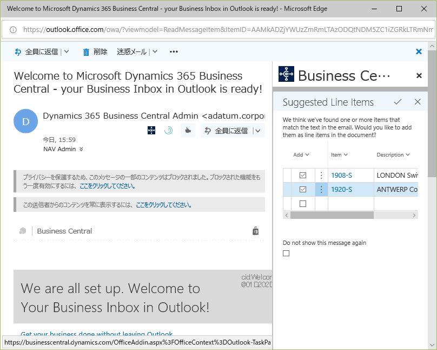Expand the reply-all dropdown in the message header
This screenshot has width=437, height=350.
point(258,131)
